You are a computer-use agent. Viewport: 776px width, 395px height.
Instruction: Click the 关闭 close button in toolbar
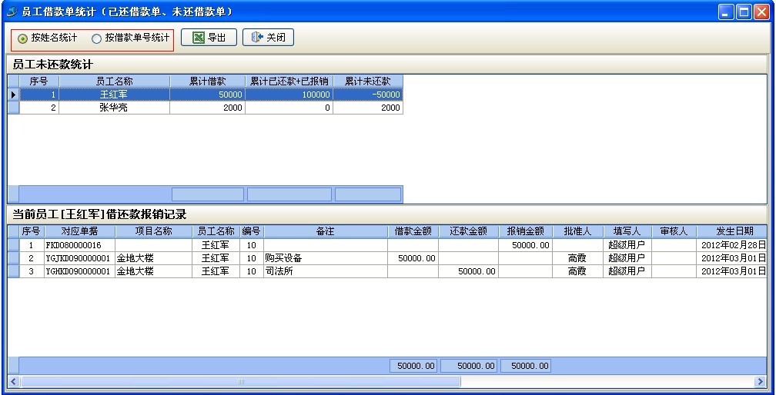pyautogui.click(x=268, y=37)
